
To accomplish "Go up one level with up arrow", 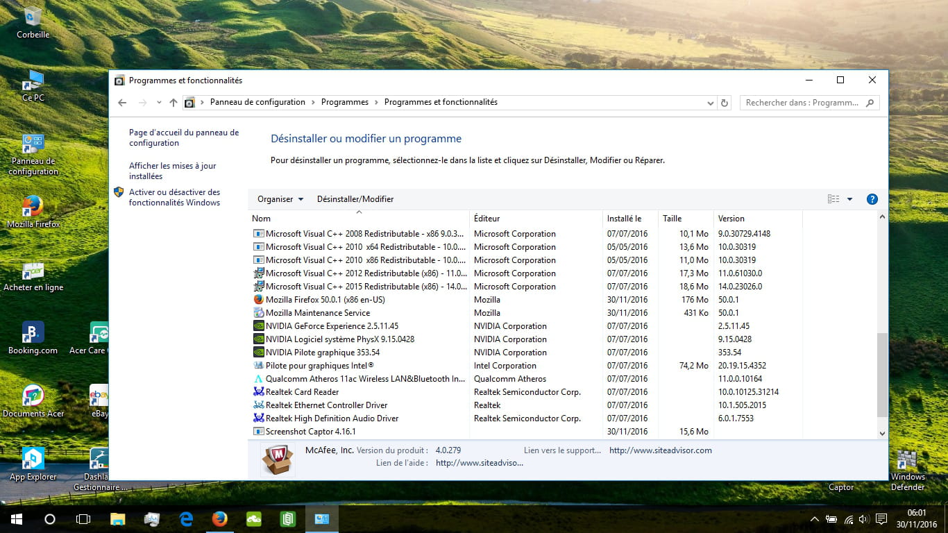I will click(173, 103).
